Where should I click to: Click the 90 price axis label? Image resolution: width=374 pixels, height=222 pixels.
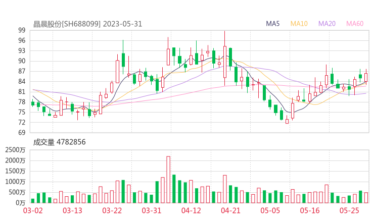(22, 61)
